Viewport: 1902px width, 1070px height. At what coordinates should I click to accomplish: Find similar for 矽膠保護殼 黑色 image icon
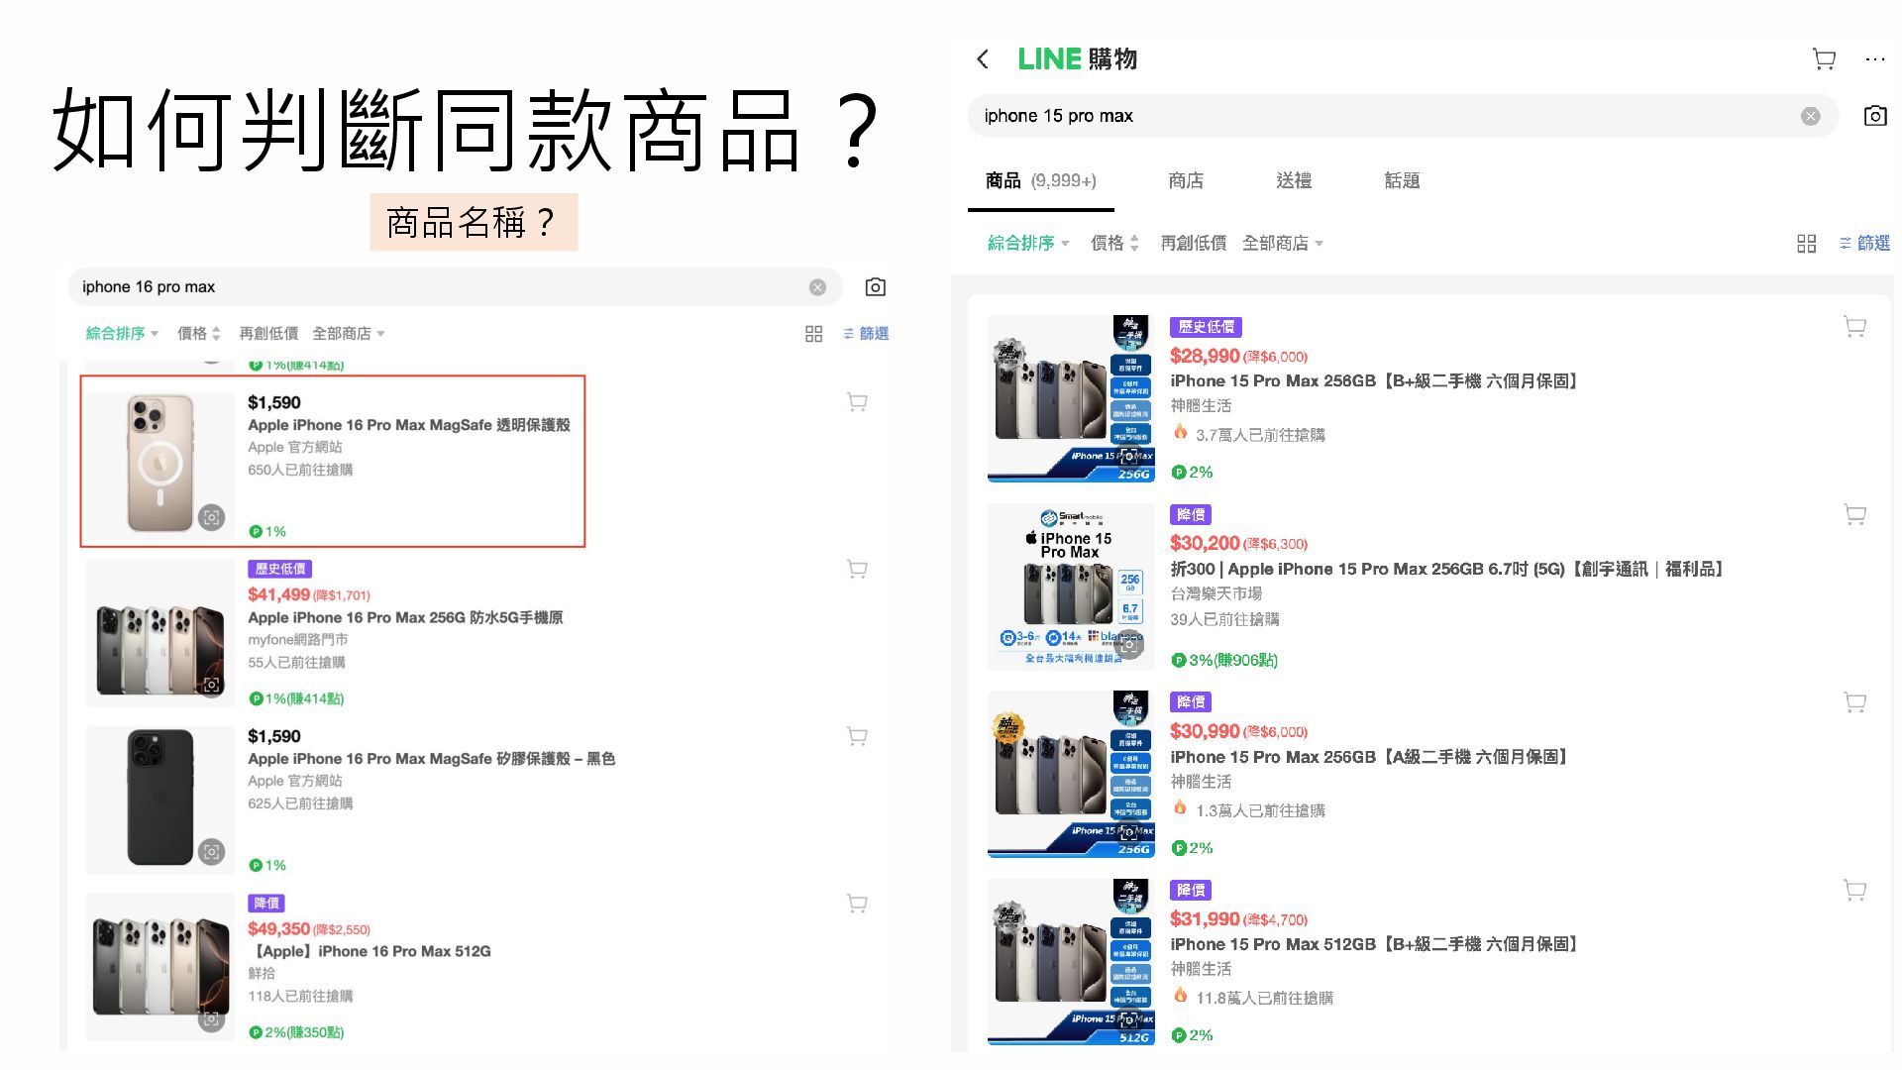tap(211, 851)
